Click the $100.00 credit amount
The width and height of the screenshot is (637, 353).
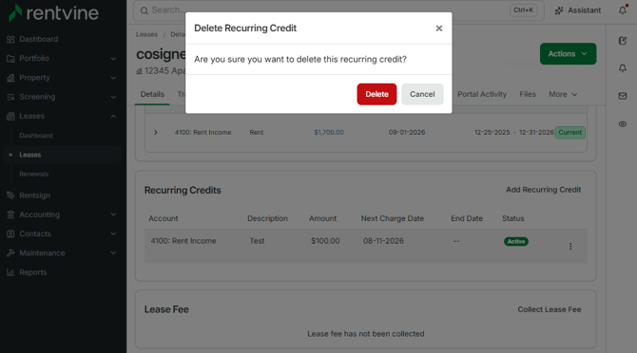[325, 241]
